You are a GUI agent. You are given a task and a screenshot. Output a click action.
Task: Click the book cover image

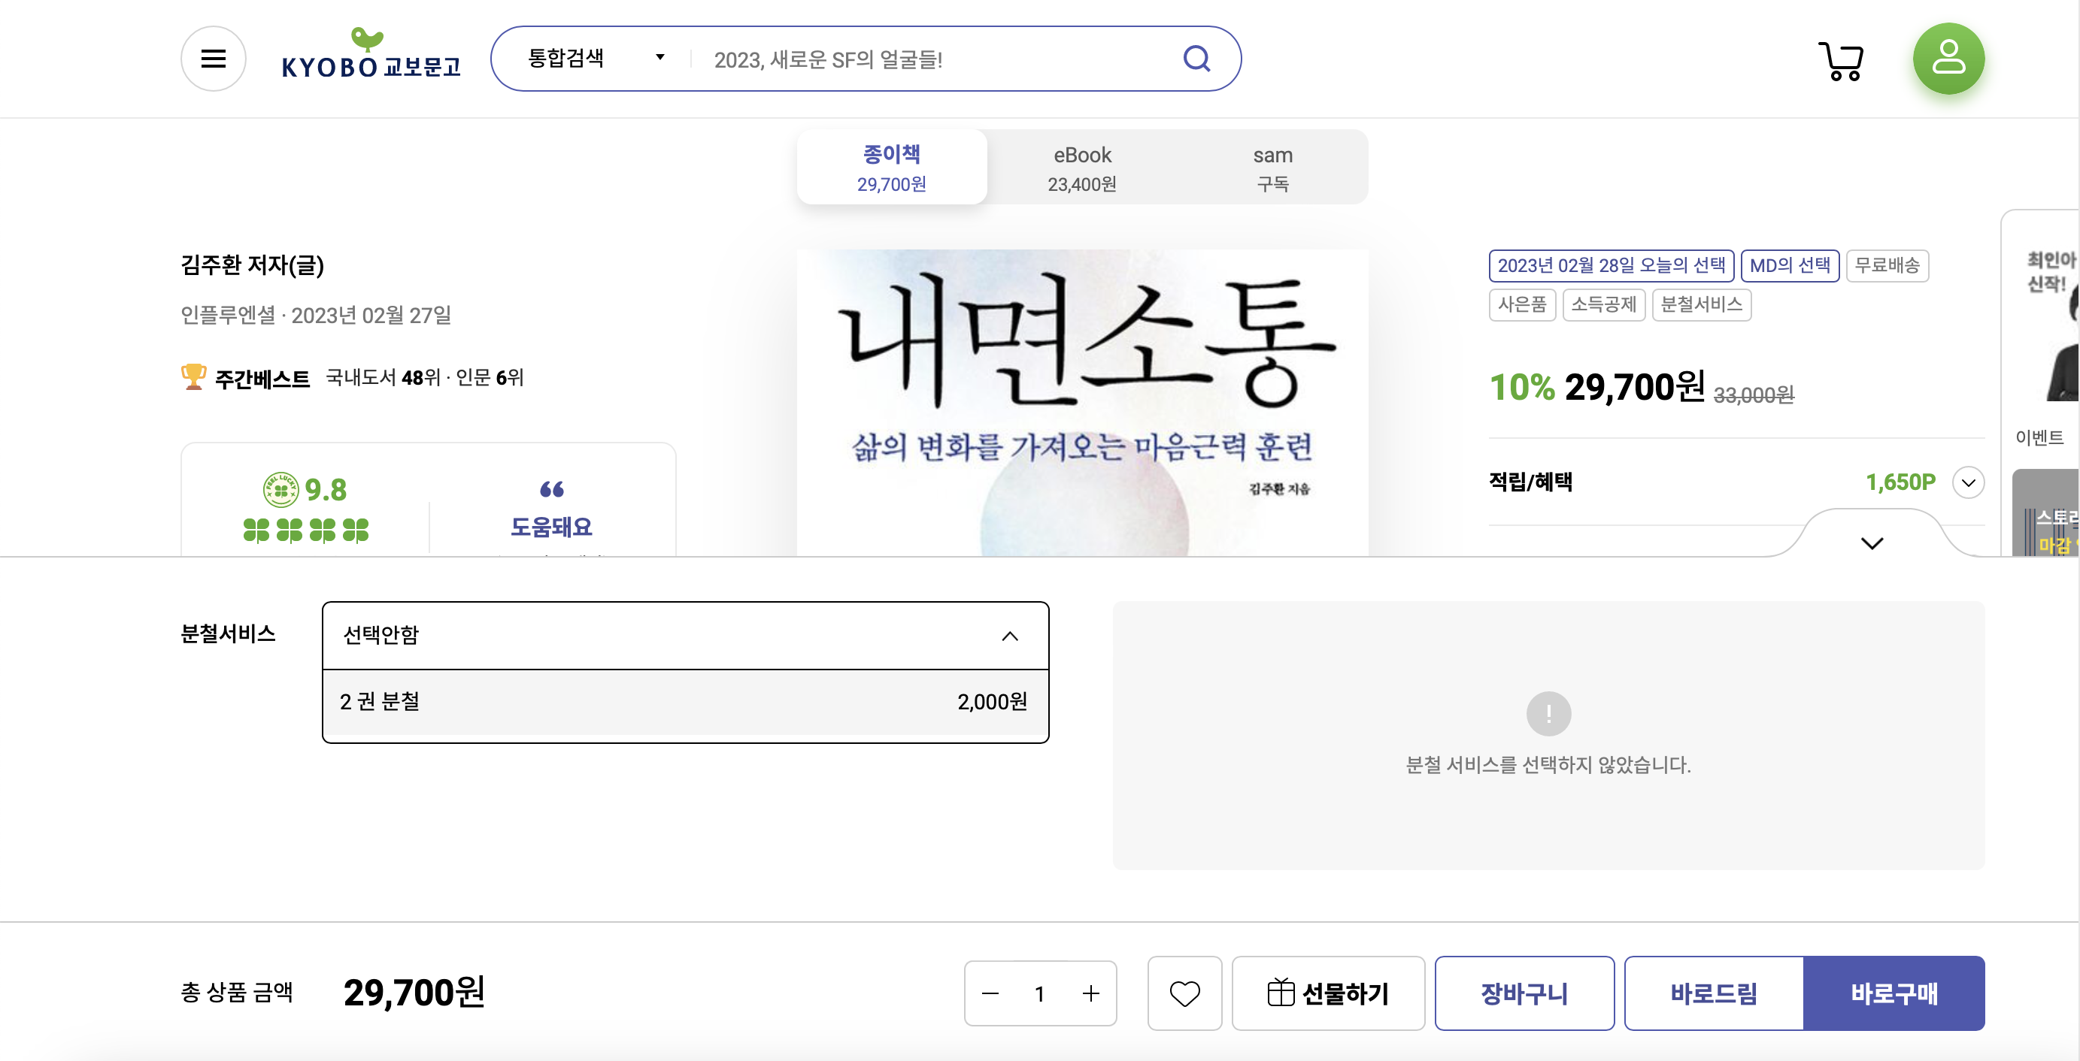(1082, 404)
